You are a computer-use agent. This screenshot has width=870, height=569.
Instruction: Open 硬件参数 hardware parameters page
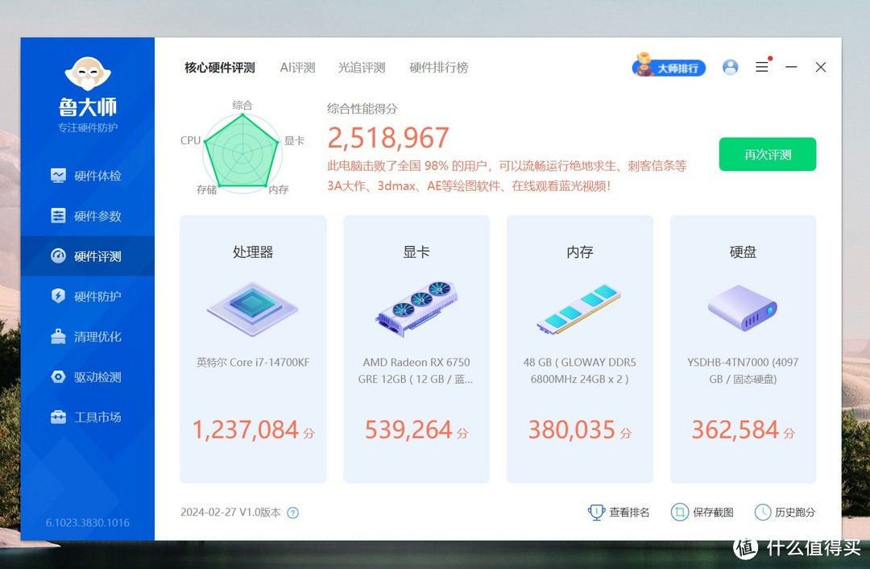[x=87, y=216]
